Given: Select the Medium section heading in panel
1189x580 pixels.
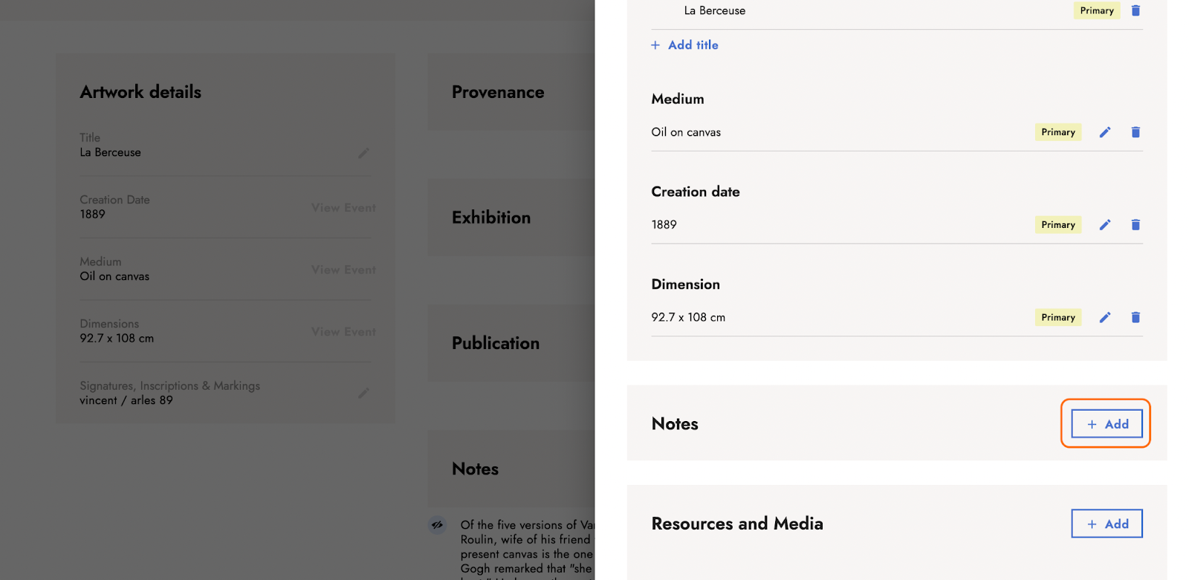Looking at the screenshot, I should pyautogui.click(x=678, y=100).
